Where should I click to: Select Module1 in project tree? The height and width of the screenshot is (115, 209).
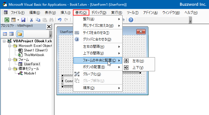coord(30,73)
